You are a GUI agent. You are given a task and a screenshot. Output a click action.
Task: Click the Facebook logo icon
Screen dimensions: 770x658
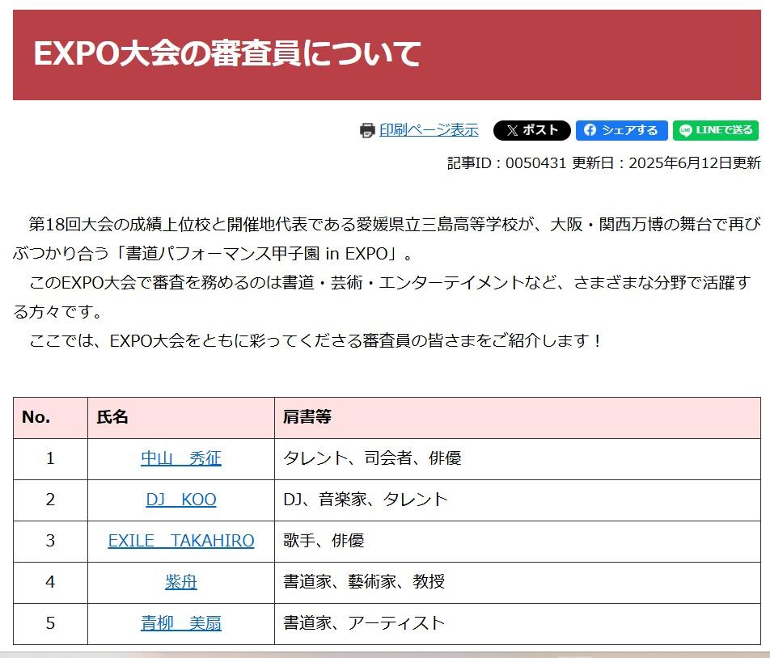(590, 130)
